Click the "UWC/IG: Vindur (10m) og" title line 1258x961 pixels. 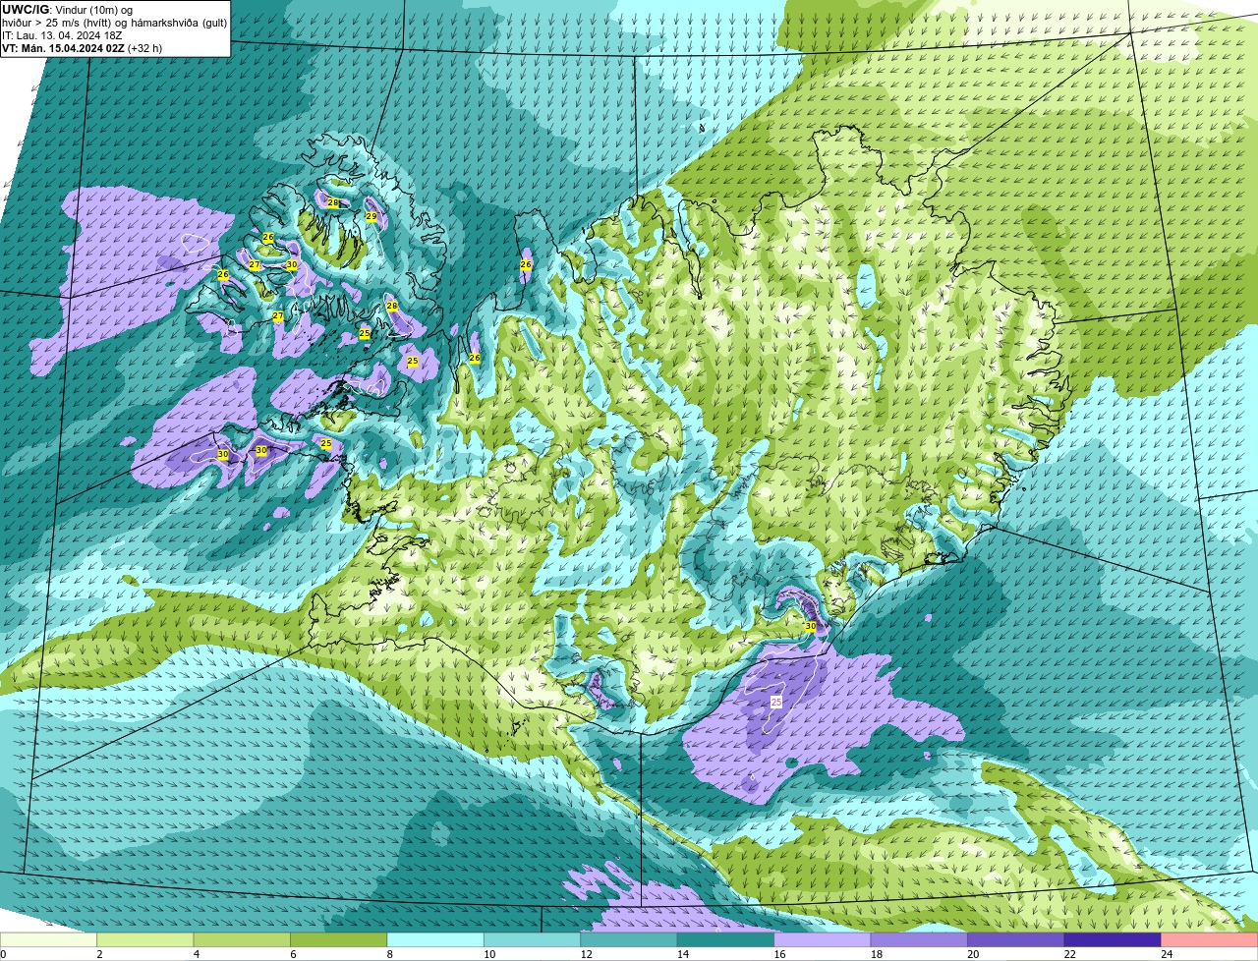(x=67, y=9)
